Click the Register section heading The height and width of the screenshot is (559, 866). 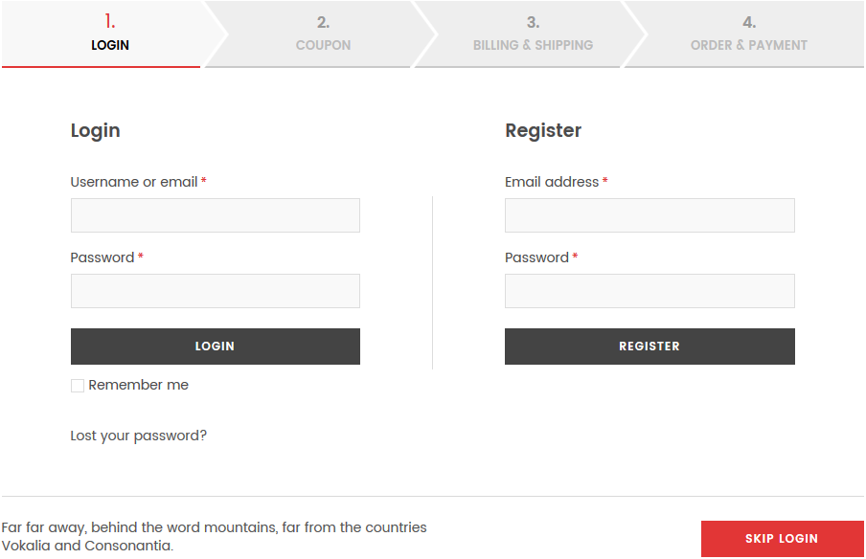click(x=543, y=130)
